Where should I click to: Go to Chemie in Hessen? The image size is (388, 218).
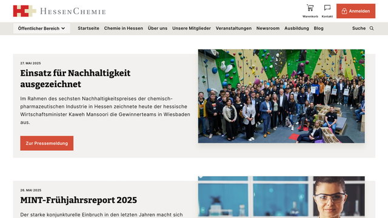tap(124, 28)
